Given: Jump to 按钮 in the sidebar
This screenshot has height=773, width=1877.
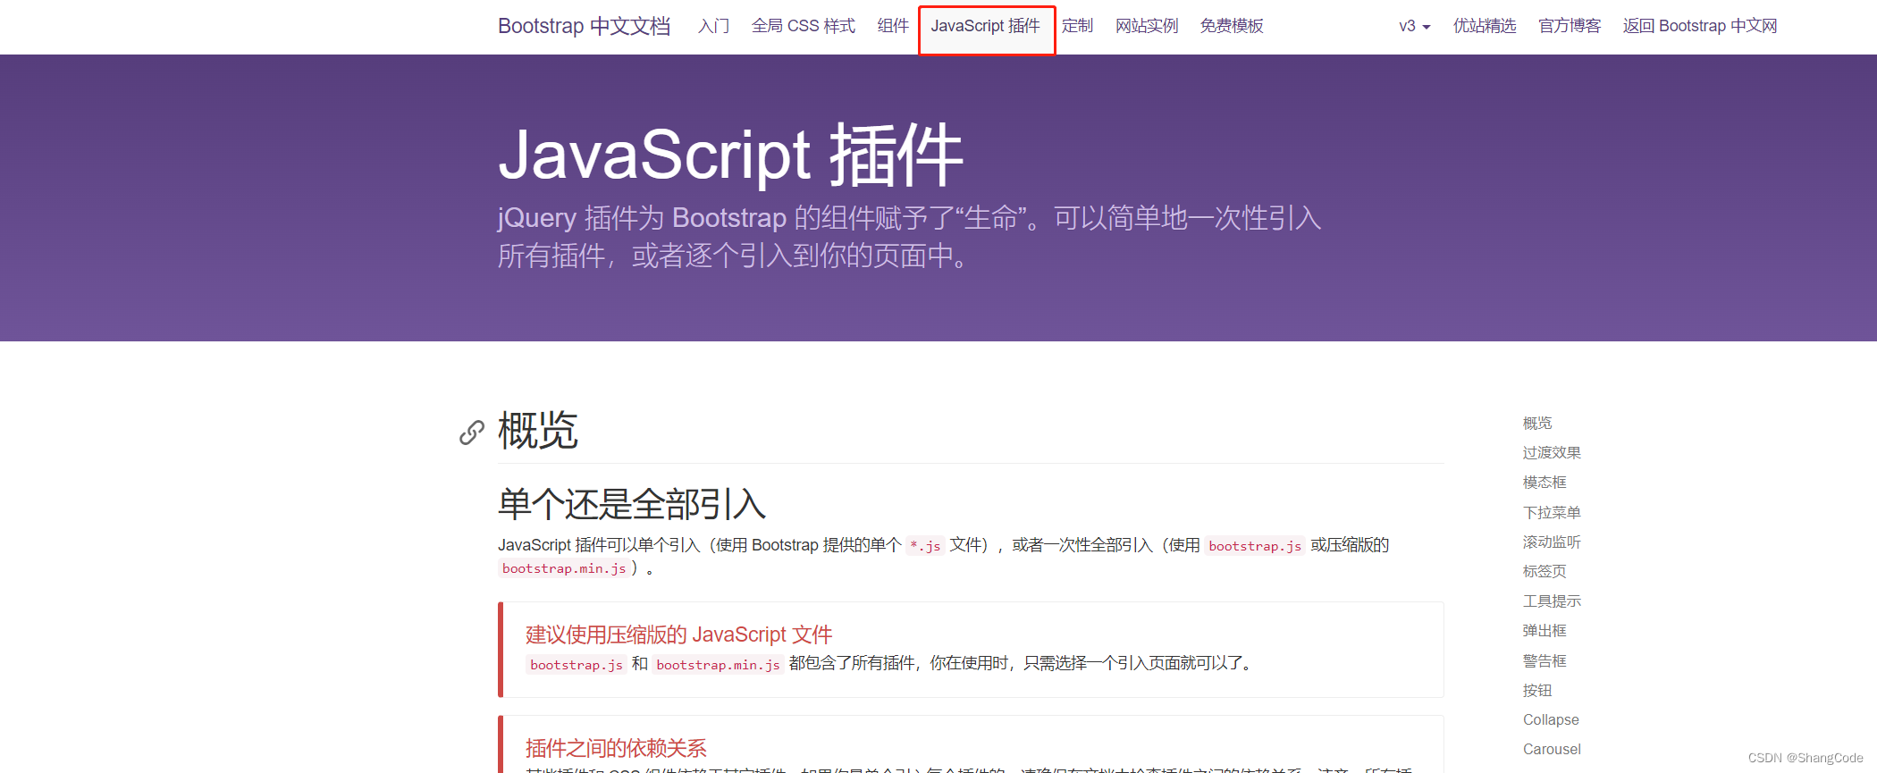Looking at the screenshot, I should point(1537,690).
